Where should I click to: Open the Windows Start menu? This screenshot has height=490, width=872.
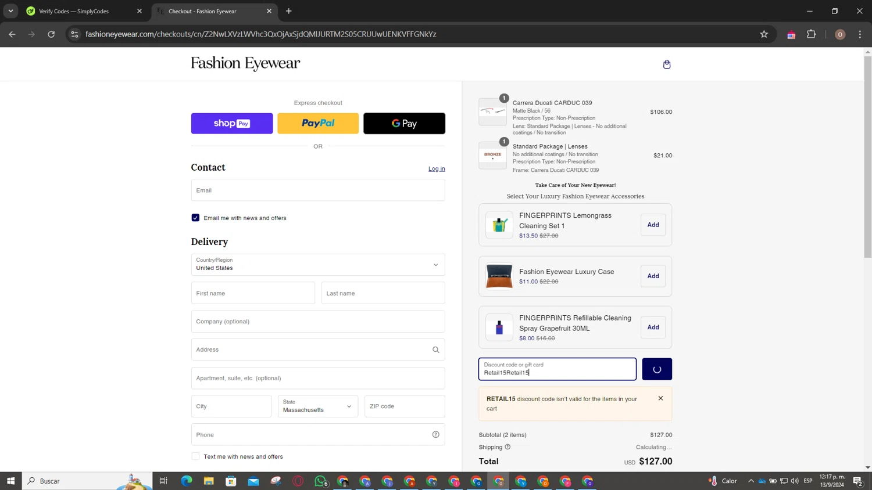(10, 481)
